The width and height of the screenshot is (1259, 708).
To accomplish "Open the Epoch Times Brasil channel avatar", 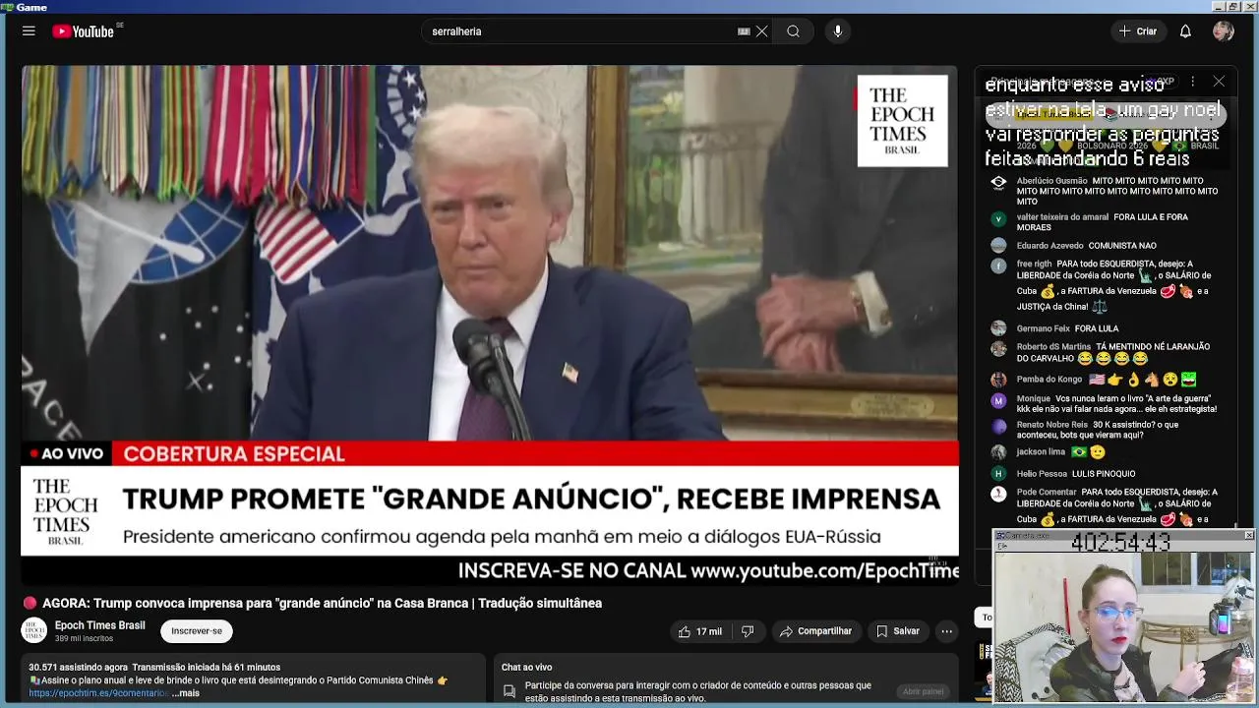I will [34, 630].
